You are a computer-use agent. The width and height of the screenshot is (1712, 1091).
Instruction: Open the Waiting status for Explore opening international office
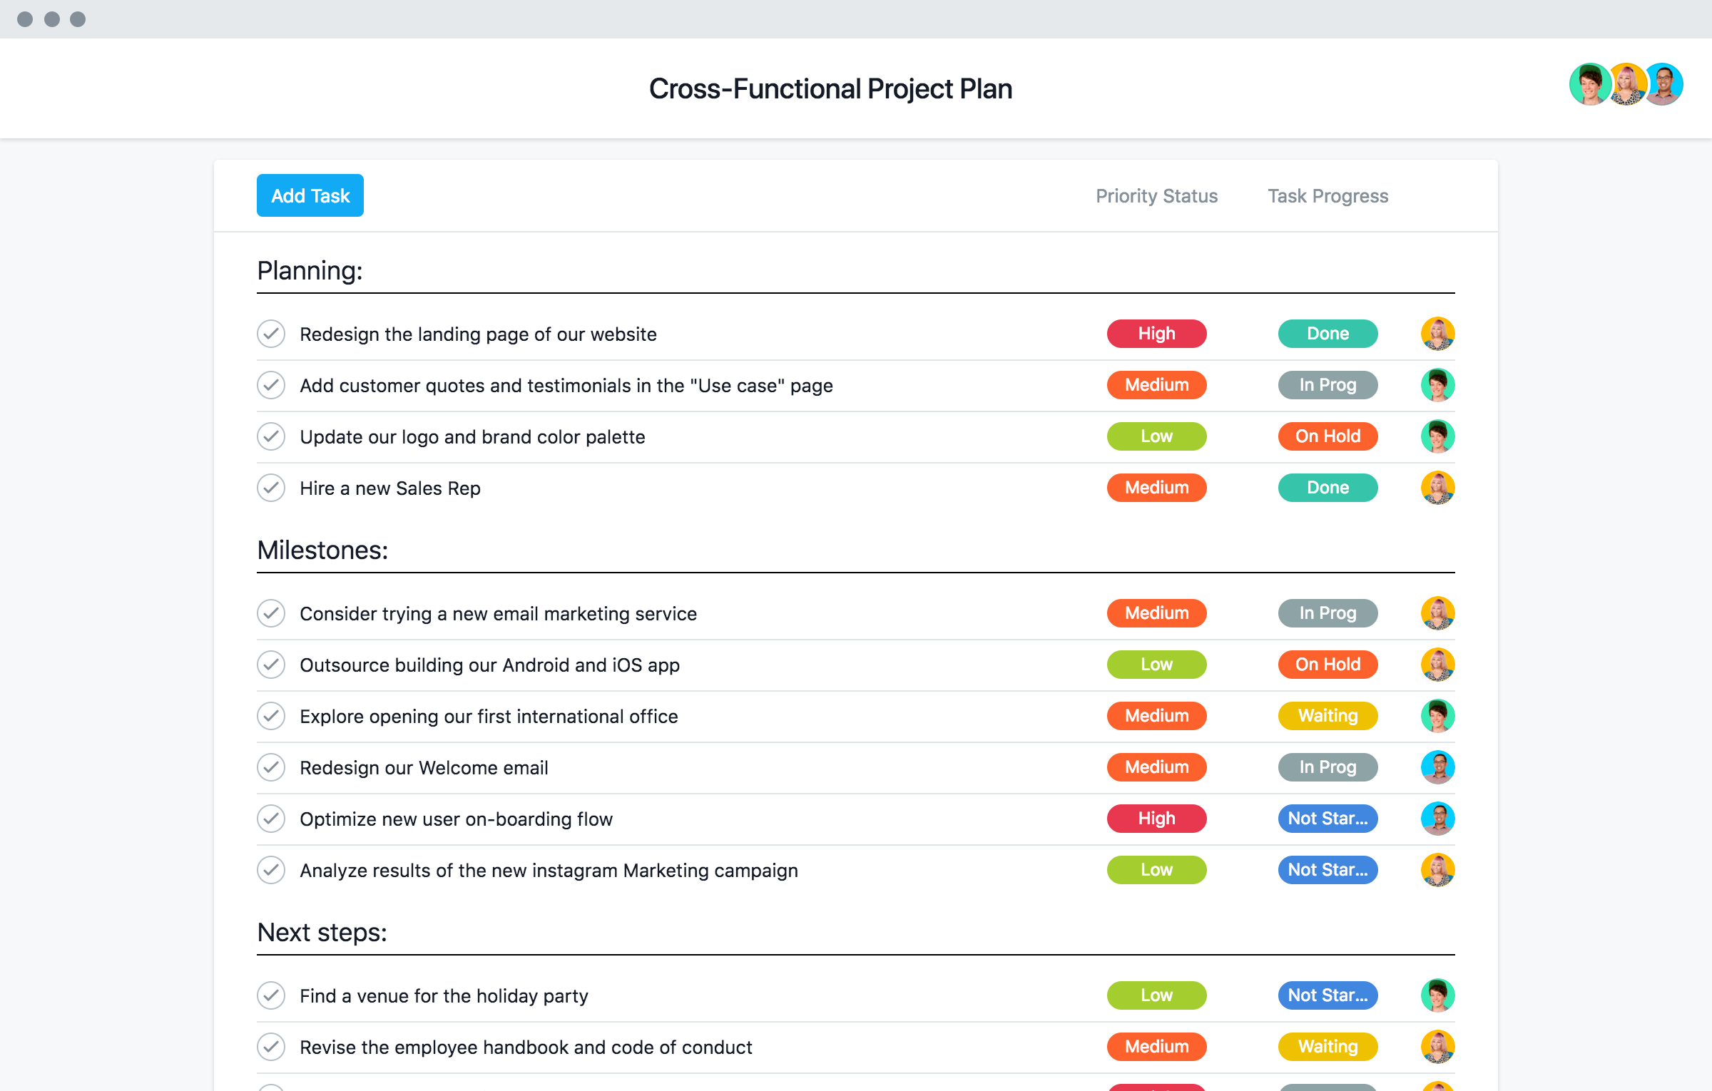tap(1328, 716)
